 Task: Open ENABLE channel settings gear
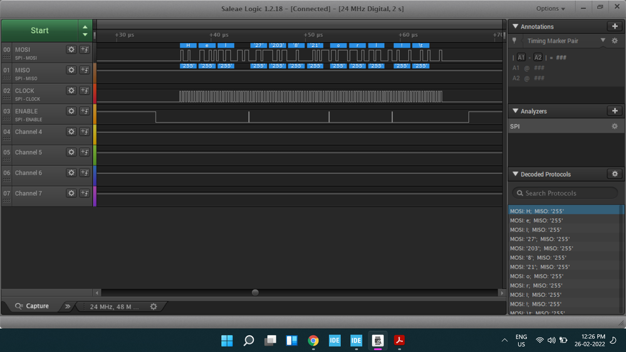(x=71, y=111)
